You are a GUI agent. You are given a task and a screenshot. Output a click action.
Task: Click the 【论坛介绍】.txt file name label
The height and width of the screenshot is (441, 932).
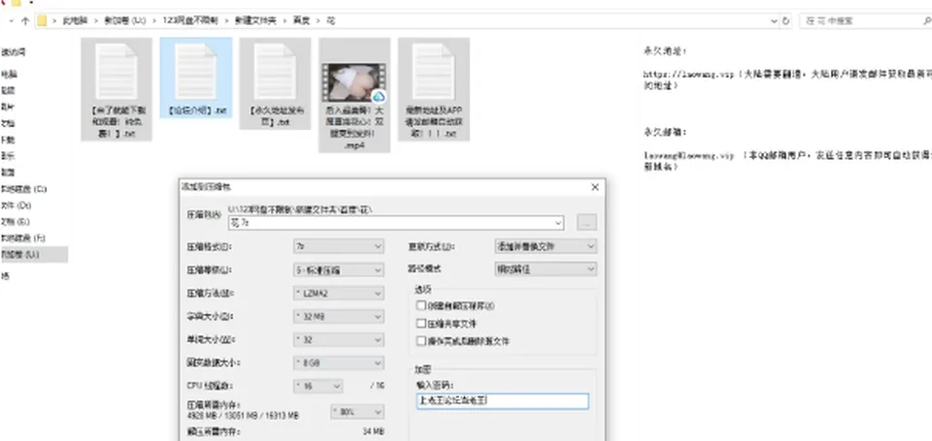click(197, 110)
